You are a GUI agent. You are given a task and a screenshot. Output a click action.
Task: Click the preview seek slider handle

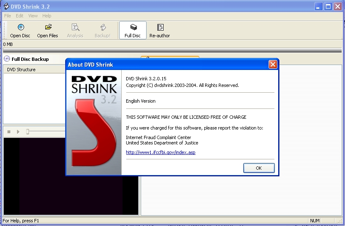tap(27, 132)
